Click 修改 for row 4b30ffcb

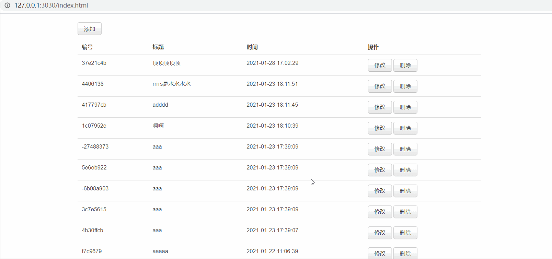tap(380, 233)
